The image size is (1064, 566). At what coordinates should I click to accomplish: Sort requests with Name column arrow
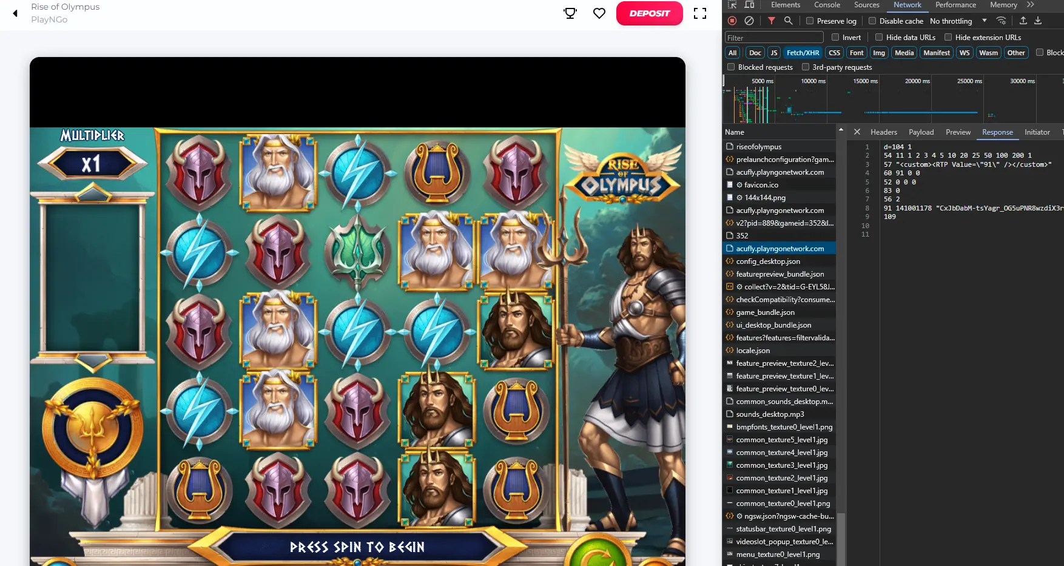(841, 130)
